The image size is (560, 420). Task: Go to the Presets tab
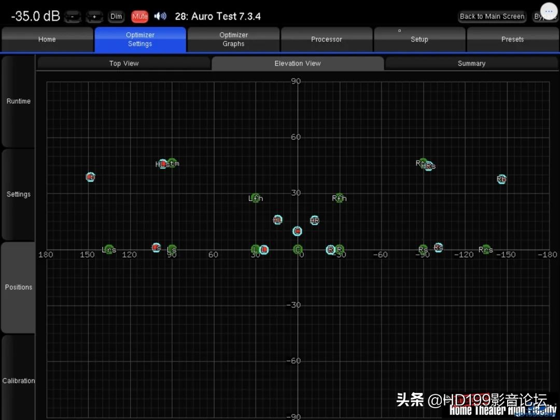click(x=512, y=39)
